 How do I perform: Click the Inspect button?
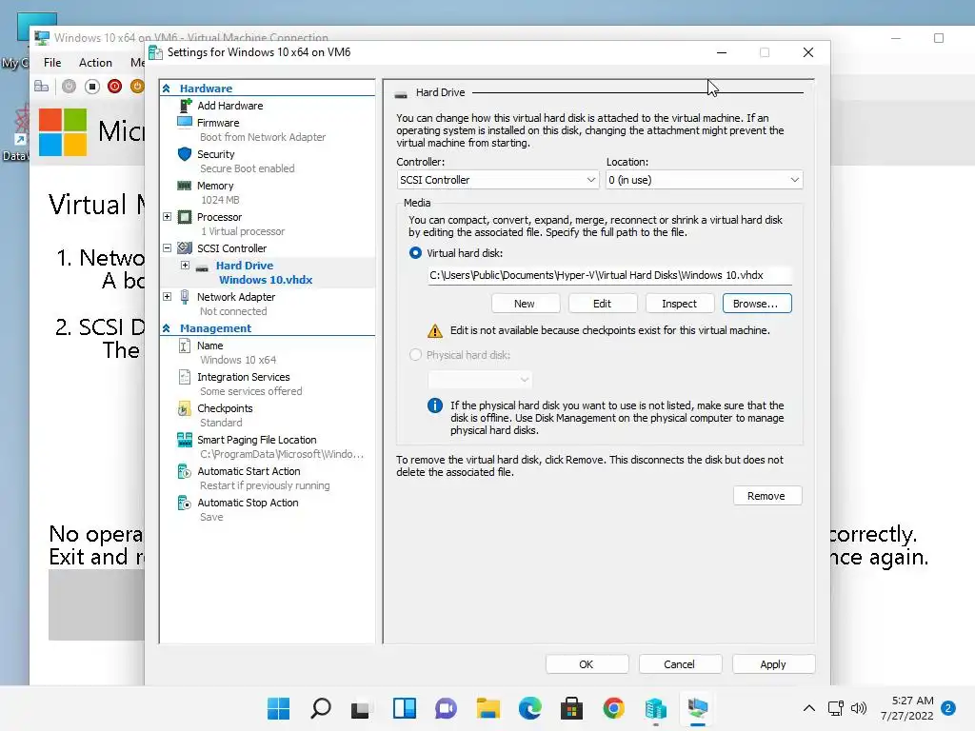[x=679, y=304]
